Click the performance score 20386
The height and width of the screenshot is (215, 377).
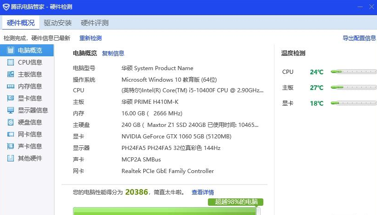click(137, 192)
